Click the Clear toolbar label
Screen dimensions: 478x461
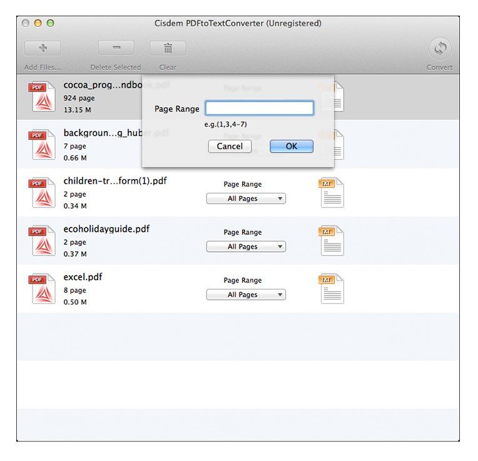168,68
